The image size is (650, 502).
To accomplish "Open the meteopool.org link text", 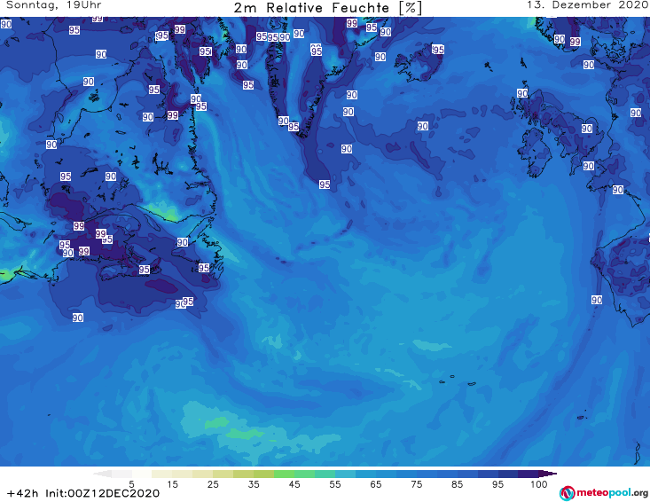I will [x=612, y=493].
